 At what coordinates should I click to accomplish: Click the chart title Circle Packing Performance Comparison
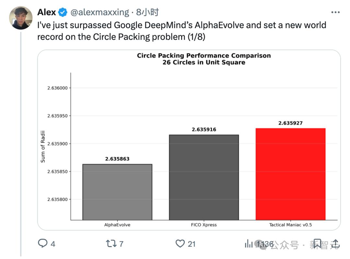pos(204,56)
